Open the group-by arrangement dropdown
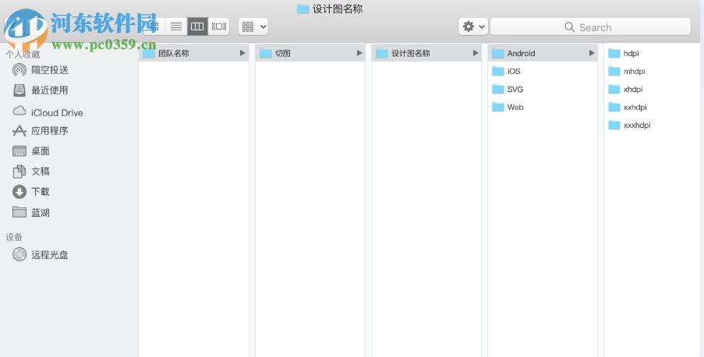 tap(253, 27)
